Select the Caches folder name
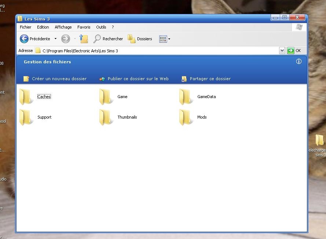The width and height of the screenshot is (326, 239). [44, 97]
